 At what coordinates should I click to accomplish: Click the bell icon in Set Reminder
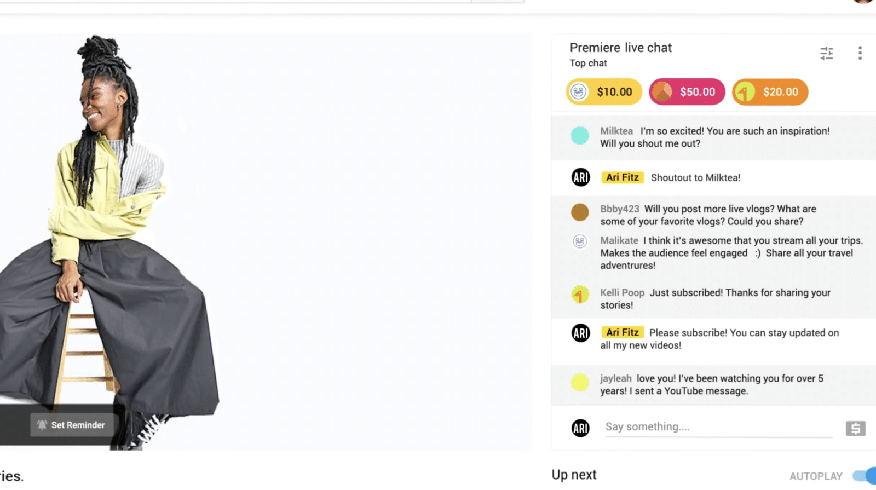click(x=42, y=425)
